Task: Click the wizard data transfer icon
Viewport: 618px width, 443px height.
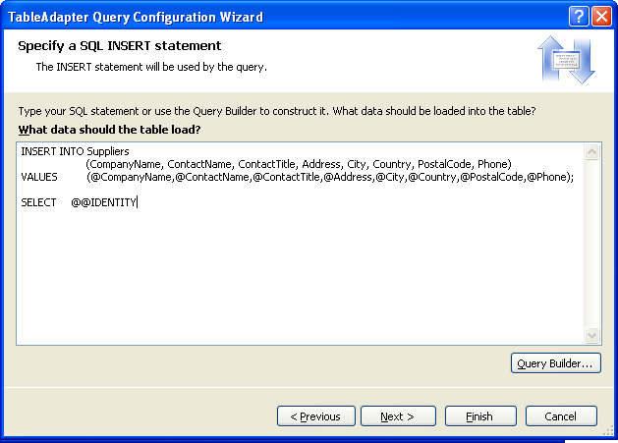Action: click(x=565, y=60)
